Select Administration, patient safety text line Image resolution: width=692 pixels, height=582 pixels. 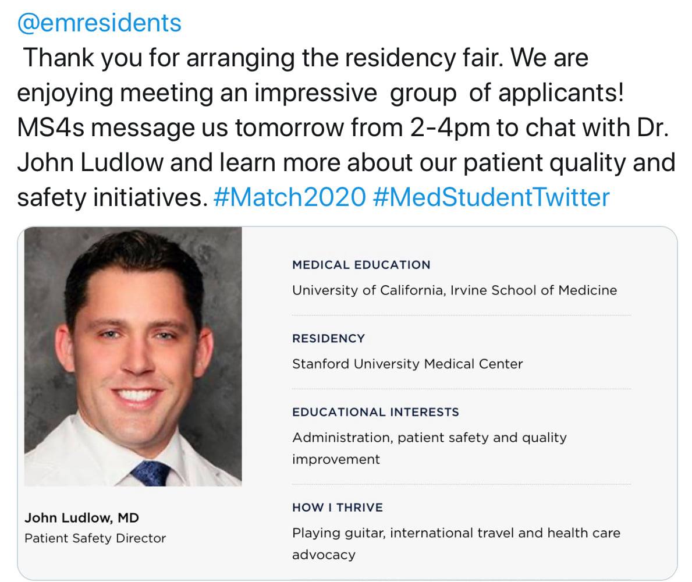[430, 437]
